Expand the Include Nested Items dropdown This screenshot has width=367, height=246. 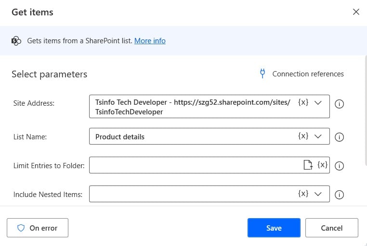(318, 194)
